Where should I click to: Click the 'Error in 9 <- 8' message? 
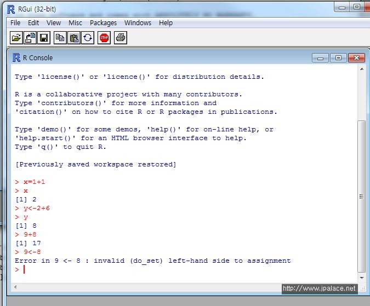coord(153,261)
